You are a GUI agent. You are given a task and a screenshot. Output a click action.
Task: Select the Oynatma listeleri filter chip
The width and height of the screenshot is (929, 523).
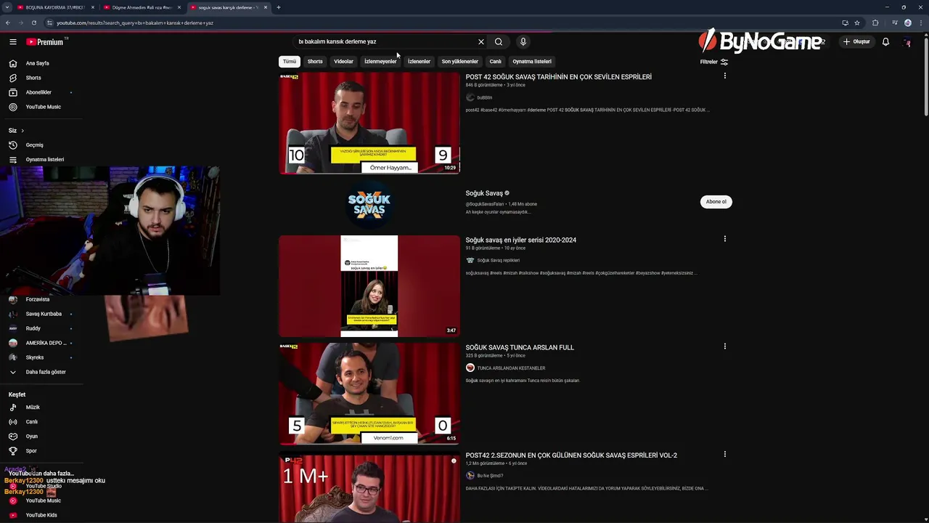[532, 62]
